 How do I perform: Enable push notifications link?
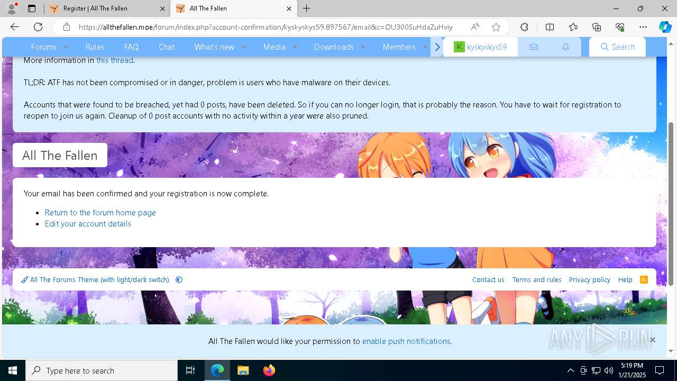406,341
